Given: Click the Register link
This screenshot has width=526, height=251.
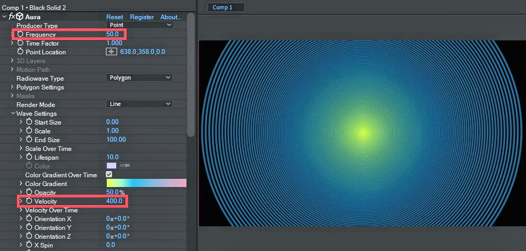Looking at the screenshot, I should [142, 17].
